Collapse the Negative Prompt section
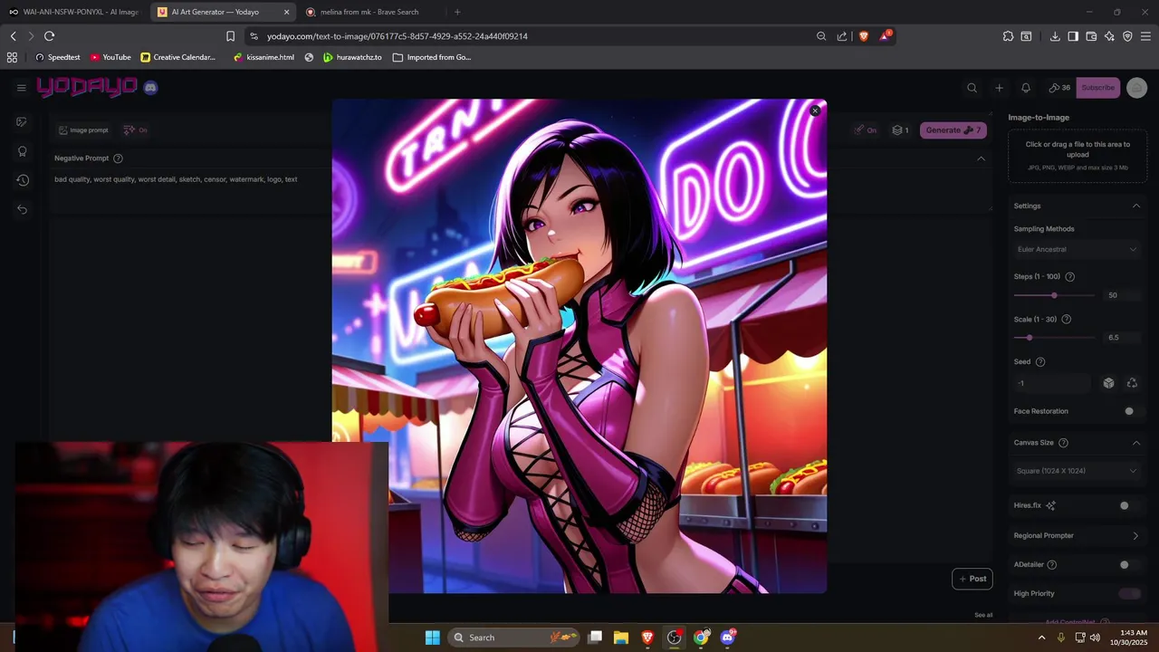This screenshot has height=652, width=1159. 981,158
